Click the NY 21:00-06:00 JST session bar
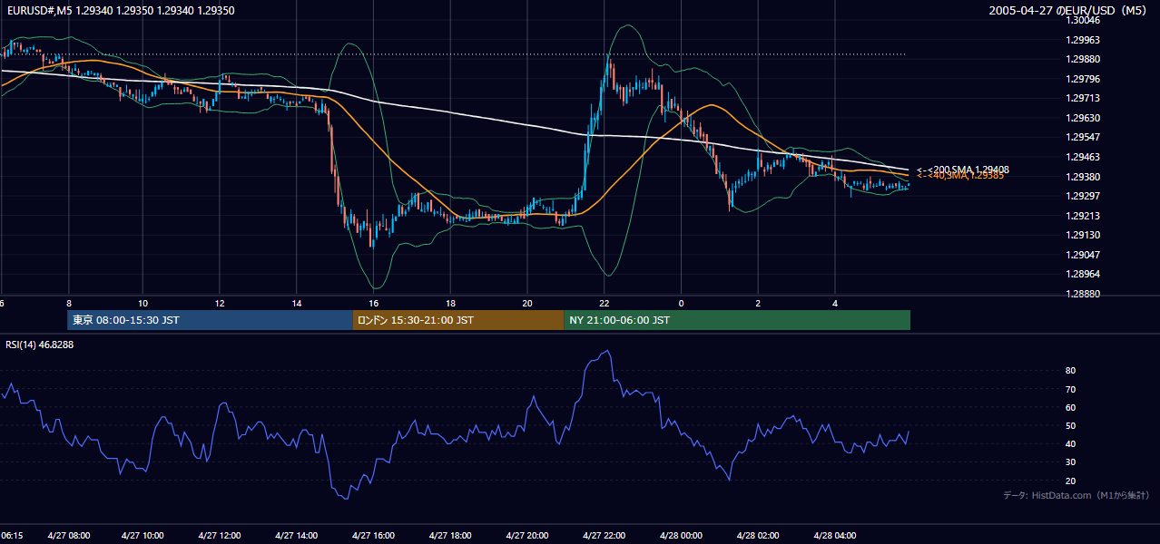 (x=737, y=320)
